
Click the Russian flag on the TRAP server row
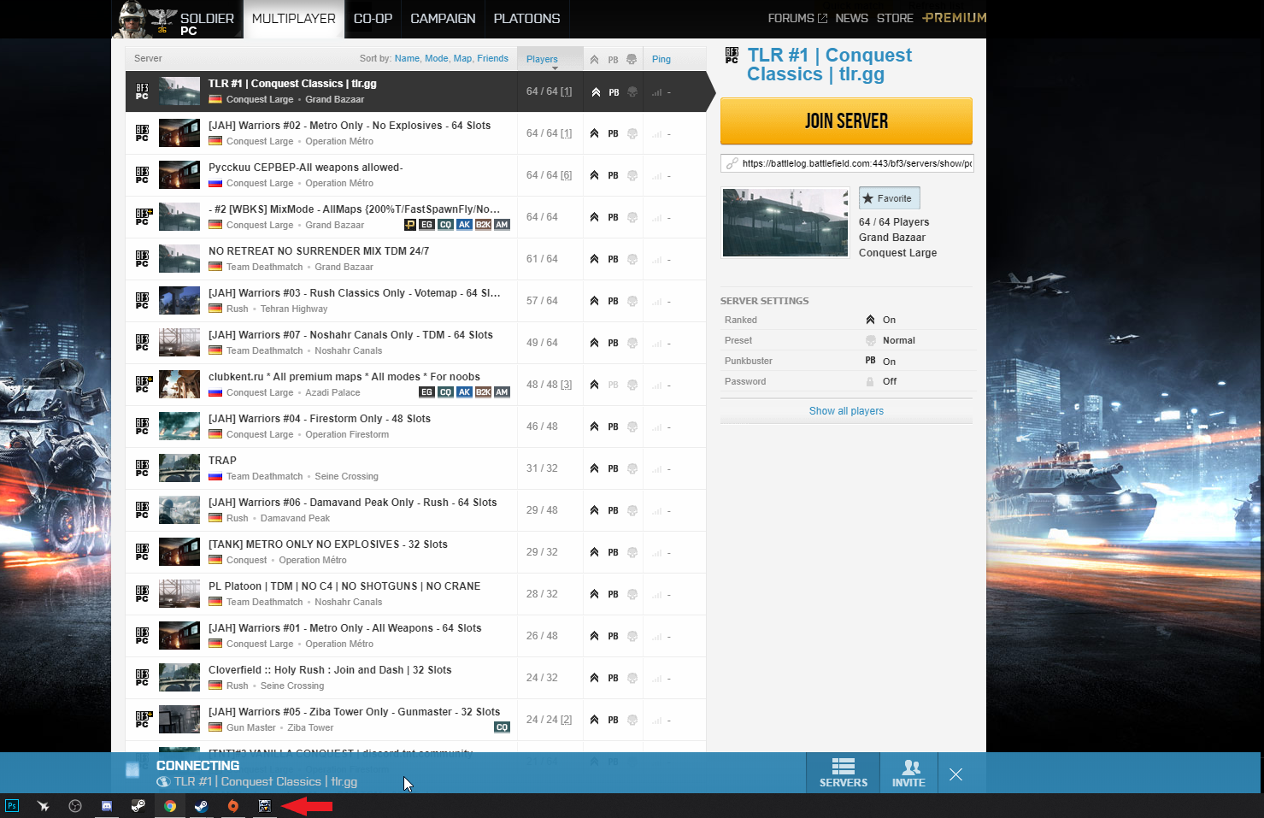point(215,476)
